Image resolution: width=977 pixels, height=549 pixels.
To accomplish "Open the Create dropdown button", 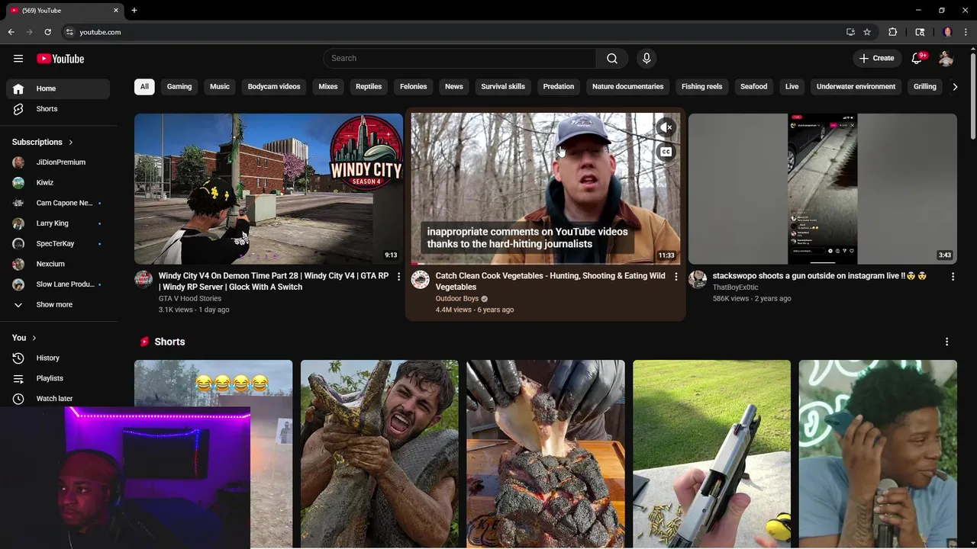I will point(876,59).
